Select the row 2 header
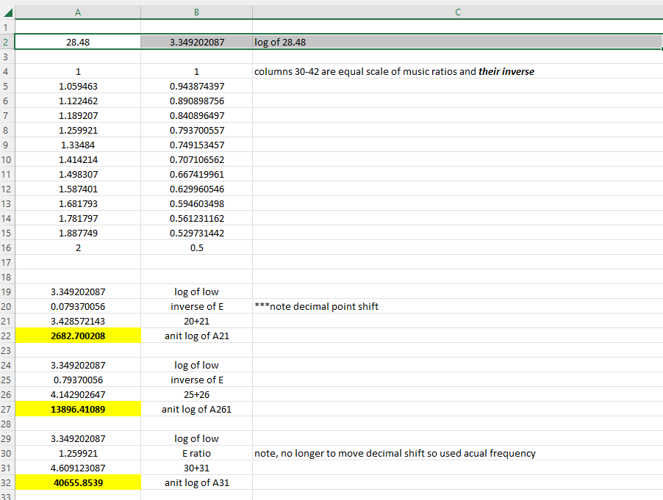This screenshot has height=500, width=663. pyautogui.click(x=7, y=42)
